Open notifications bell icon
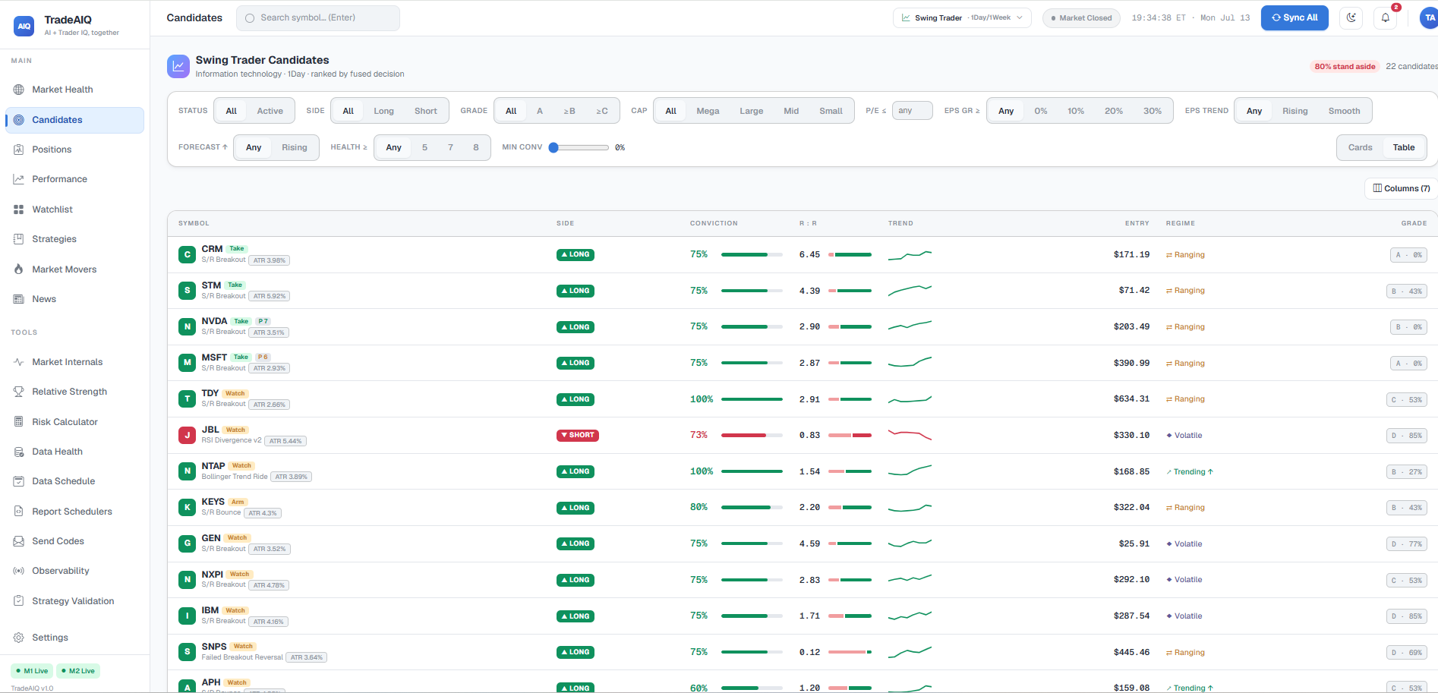 (x=1386, y=17)
